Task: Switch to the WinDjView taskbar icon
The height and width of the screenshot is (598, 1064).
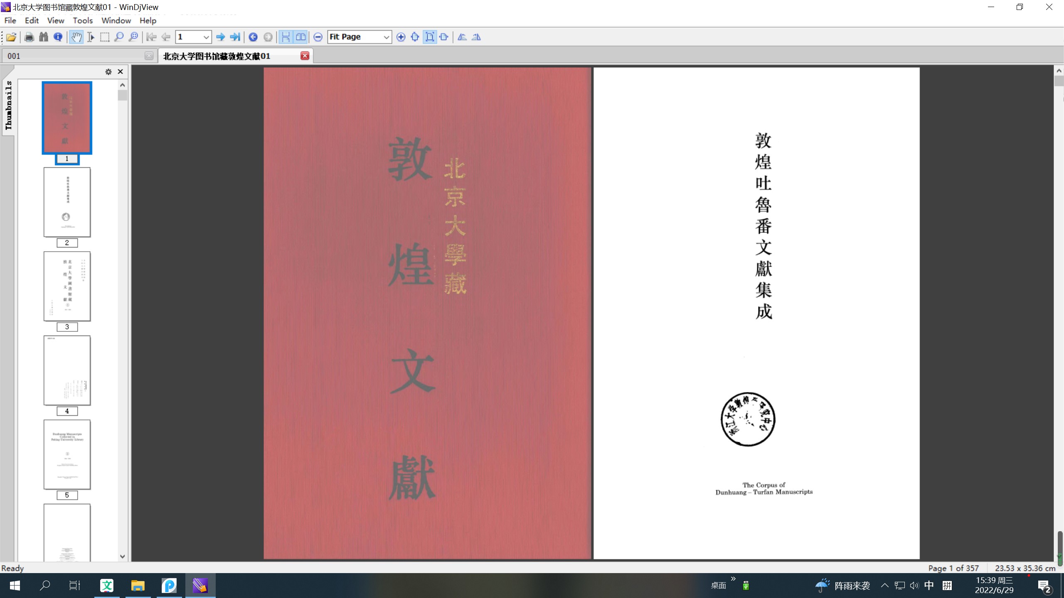Action: [x=200, y=586]
